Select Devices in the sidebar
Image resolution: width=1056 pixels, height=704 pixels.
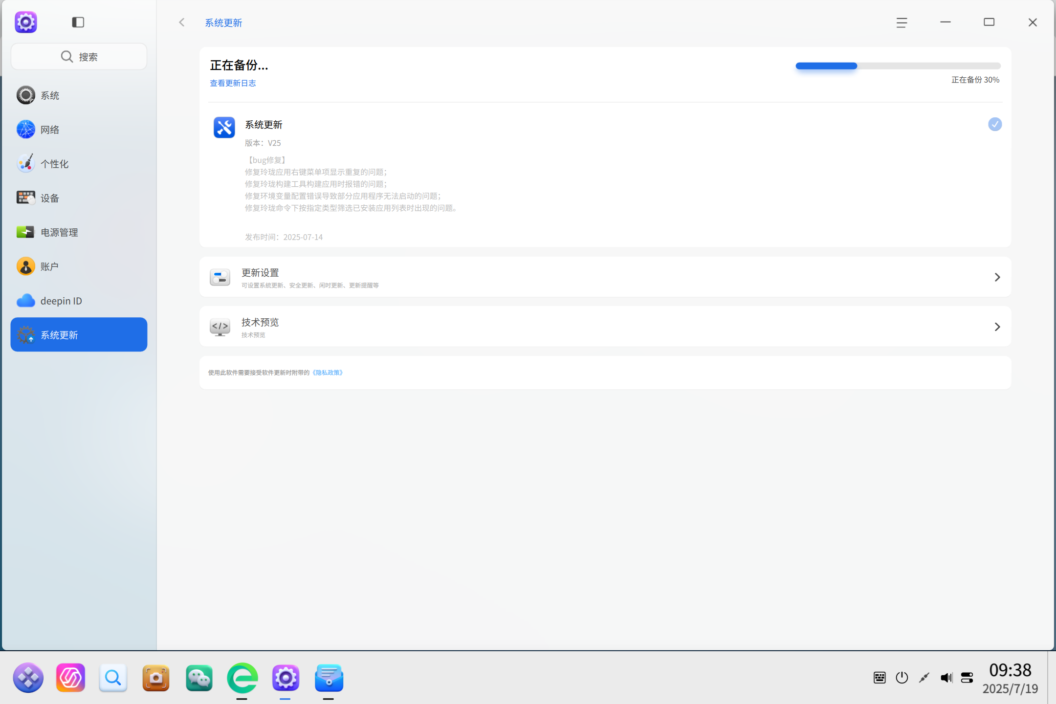pos(79,198)
